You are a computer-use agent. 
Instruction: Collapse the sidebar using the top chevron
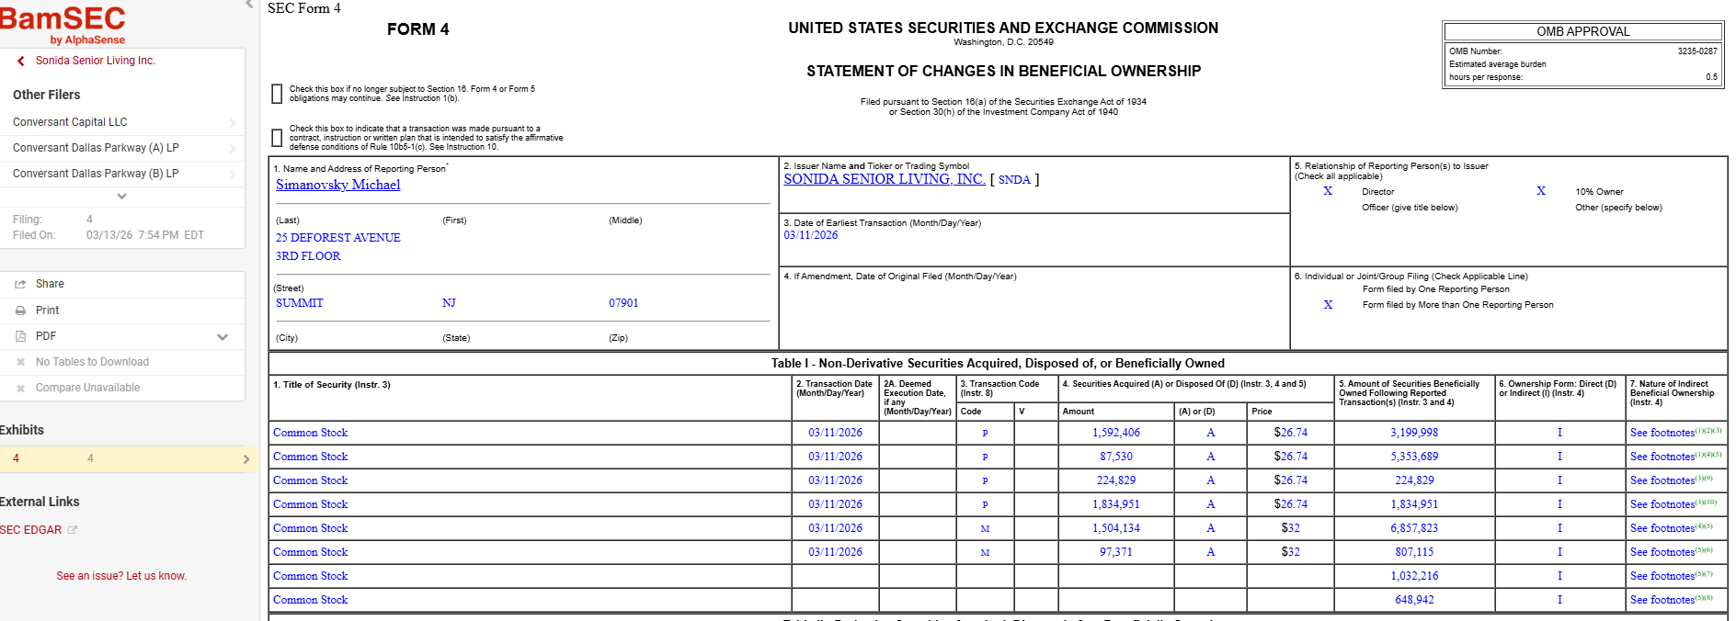point(249,5)
